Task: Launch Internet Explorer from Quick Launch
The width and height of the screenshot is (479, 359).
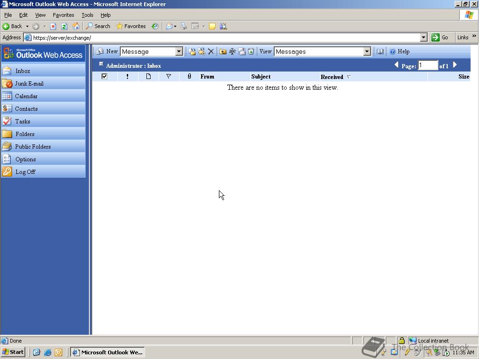Action: 48,352
